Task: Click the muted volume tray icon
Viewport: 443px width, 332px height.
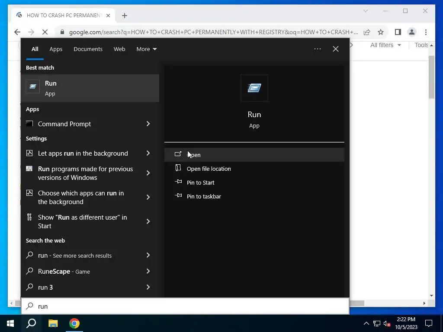Action: pyautogui.click(x=387, y=323)
